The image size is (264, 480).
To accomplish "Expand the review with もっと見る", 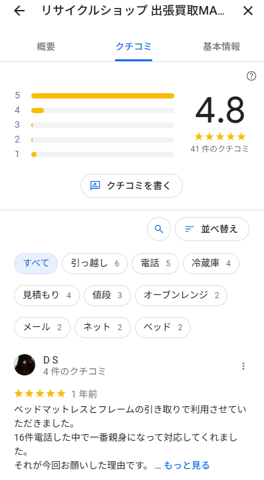I will 187,465.
